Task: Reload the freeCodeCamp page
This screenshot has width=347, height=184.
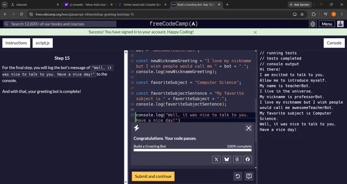Action: [x=21, y=14]
